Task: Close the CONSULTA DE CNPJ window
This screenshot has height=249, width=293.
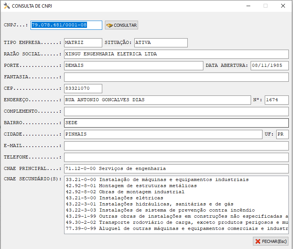Action: [x=283, y=6]
